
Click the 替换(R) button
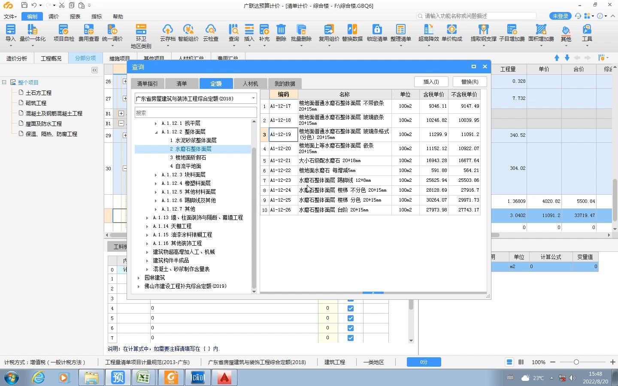(470, 81)
